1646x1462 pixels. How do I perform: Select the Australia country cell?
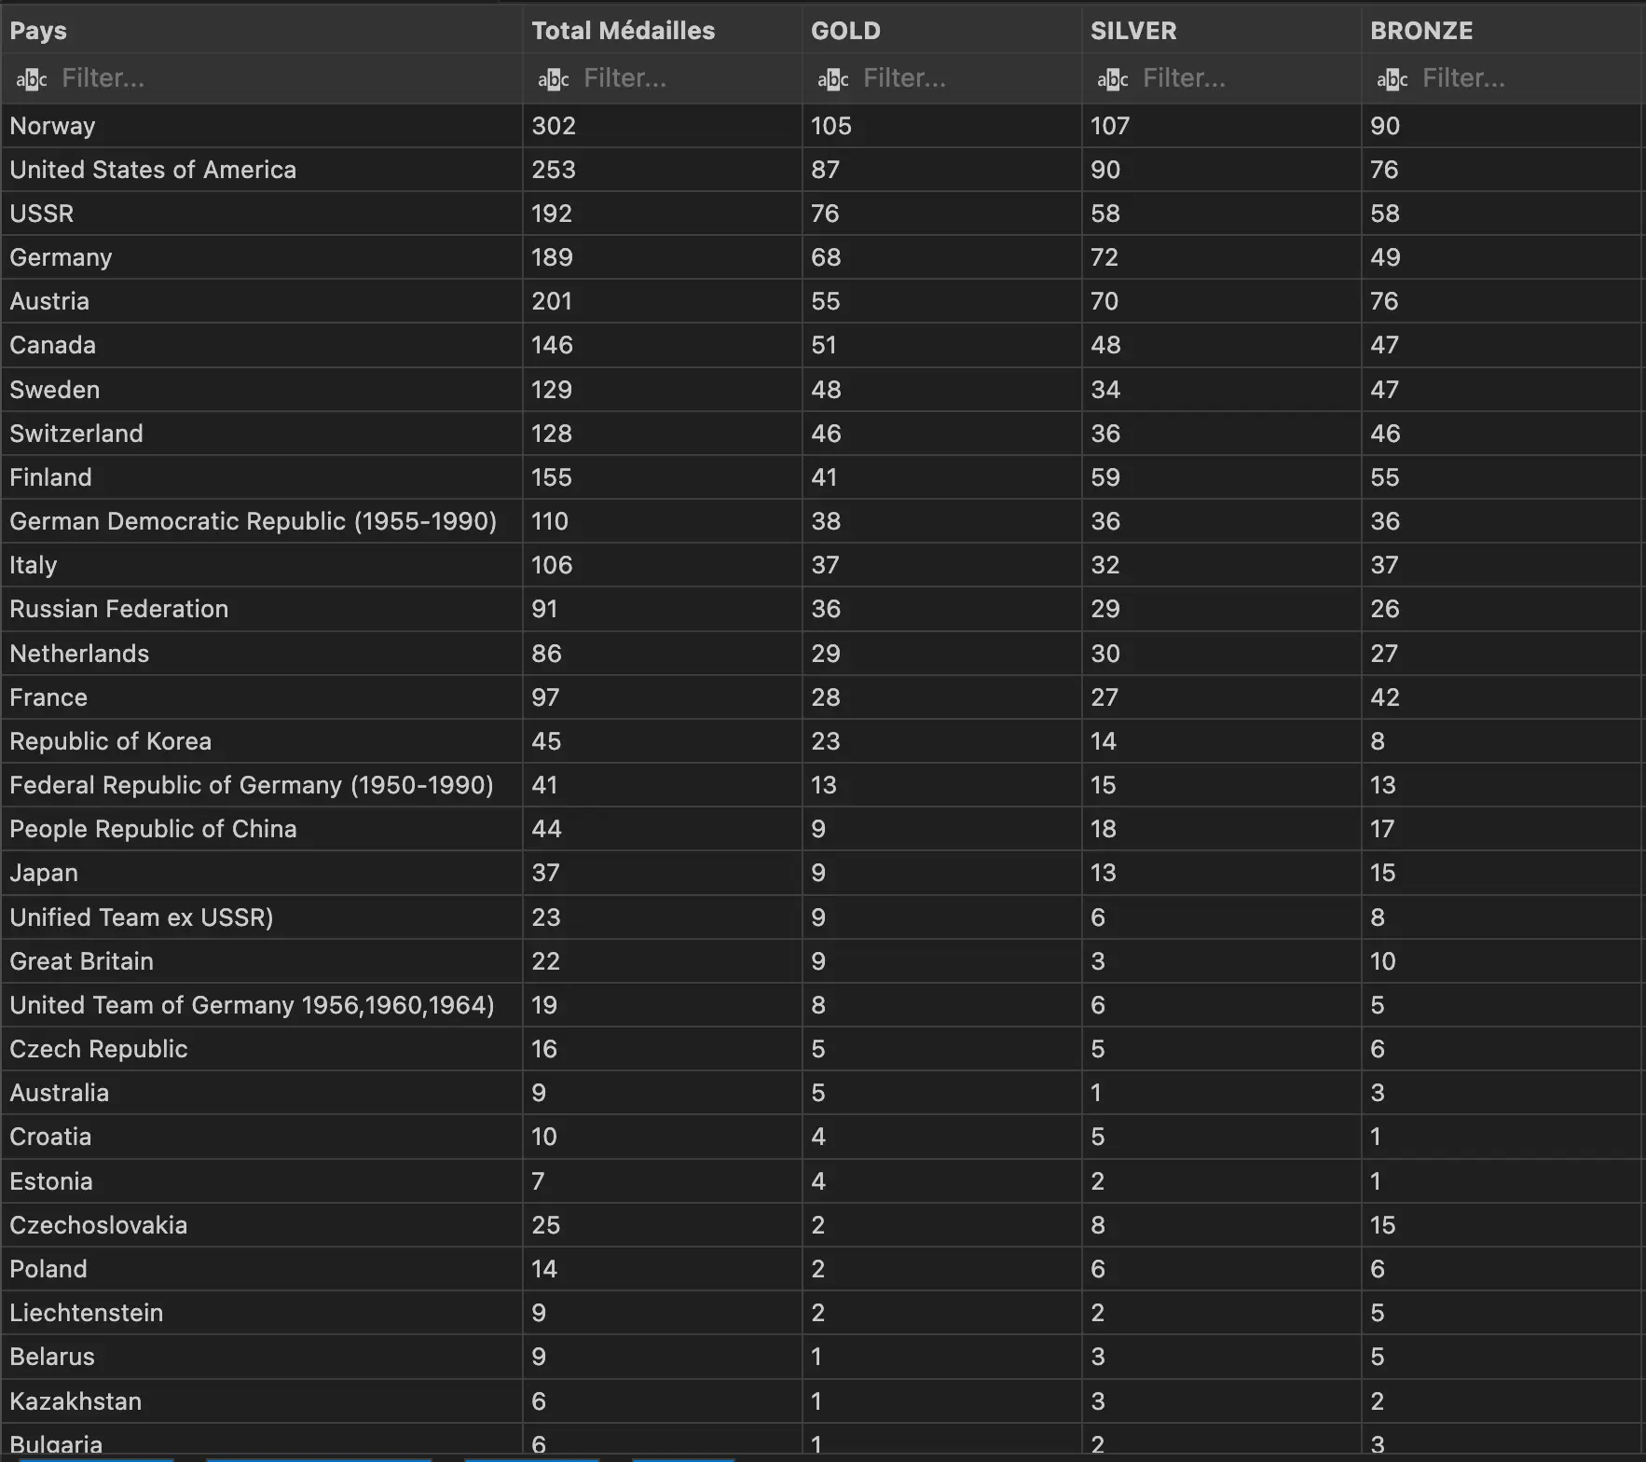click(262, 1093)
